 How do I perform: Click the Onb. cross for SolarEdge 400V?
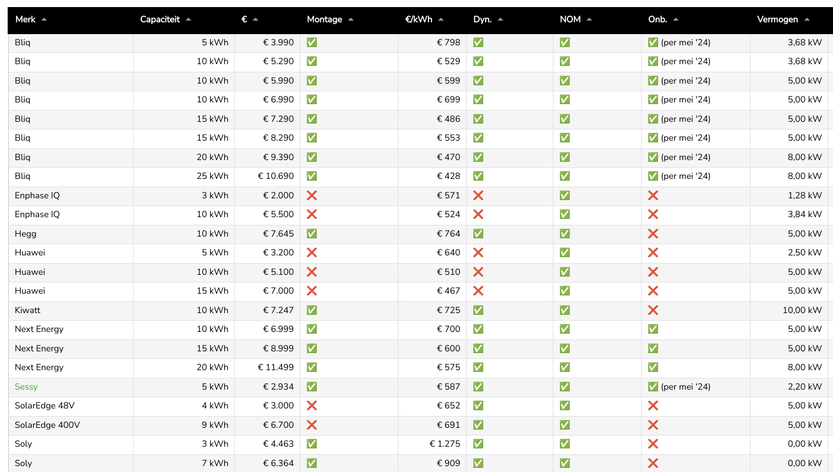653,425
